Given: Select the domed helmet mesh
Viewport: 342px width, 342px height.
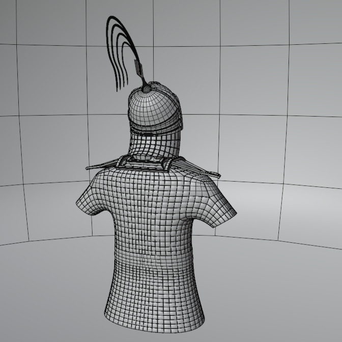Looking at the screenshot, I should tap(156, 108).
